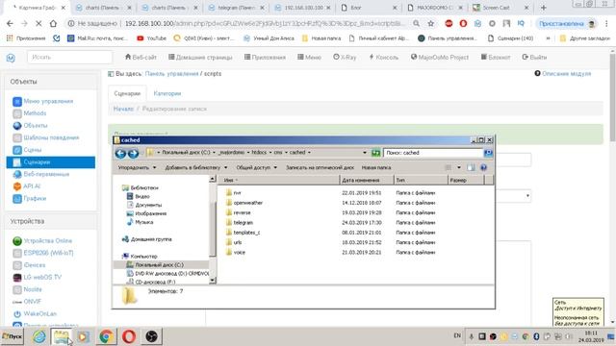Viewport: 616px width, 346px height.
Task: Select the openweather folder
Action: [248, 203]
